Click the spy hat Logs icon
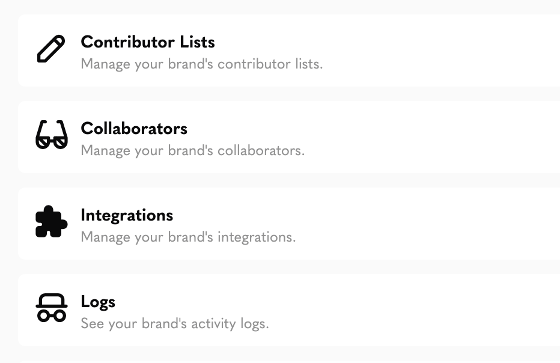560x363 pixels. [x=52, y=308]
